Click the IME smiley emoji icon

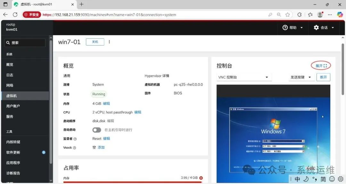(x=332, y=179)
